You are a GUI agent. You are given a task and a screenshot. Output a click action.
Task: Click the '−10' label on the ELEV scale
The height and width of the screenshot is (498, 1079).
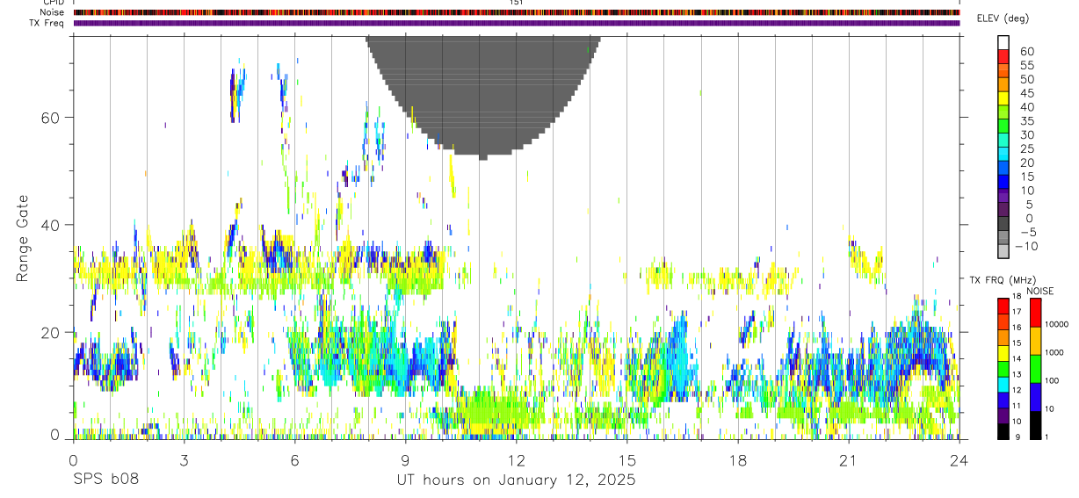pyautogui.click(x=1028, y=247)
